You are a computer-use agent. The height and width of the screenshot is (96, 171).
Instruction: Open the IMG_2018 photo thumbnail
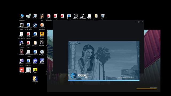(x=42, y=43)
